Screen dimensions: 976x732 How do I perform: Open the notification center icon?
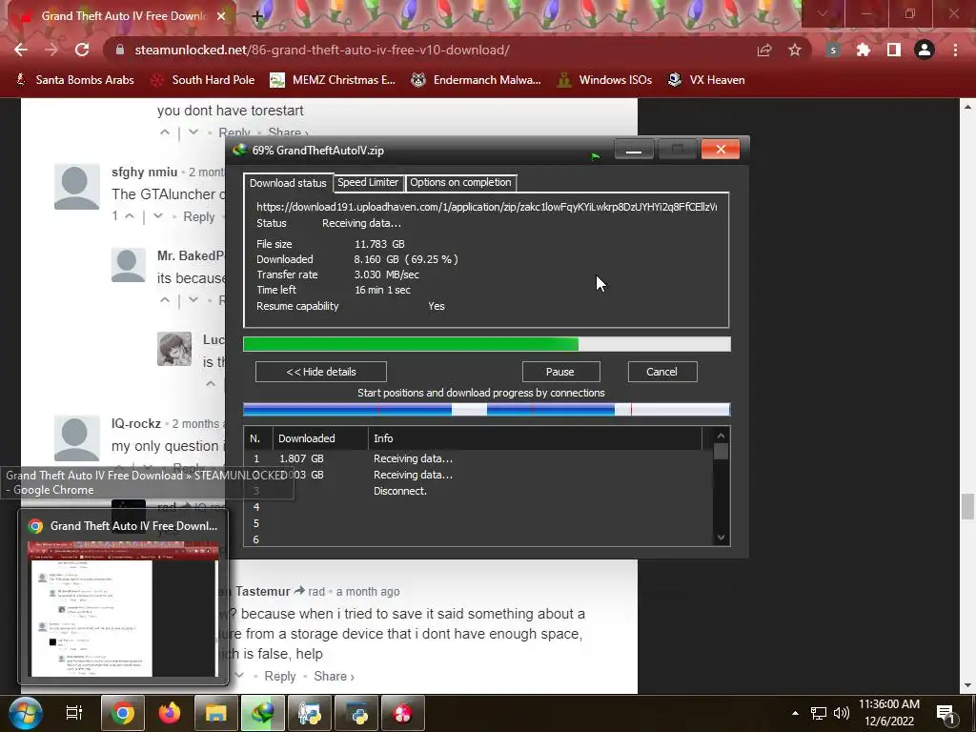click(945, 714)
